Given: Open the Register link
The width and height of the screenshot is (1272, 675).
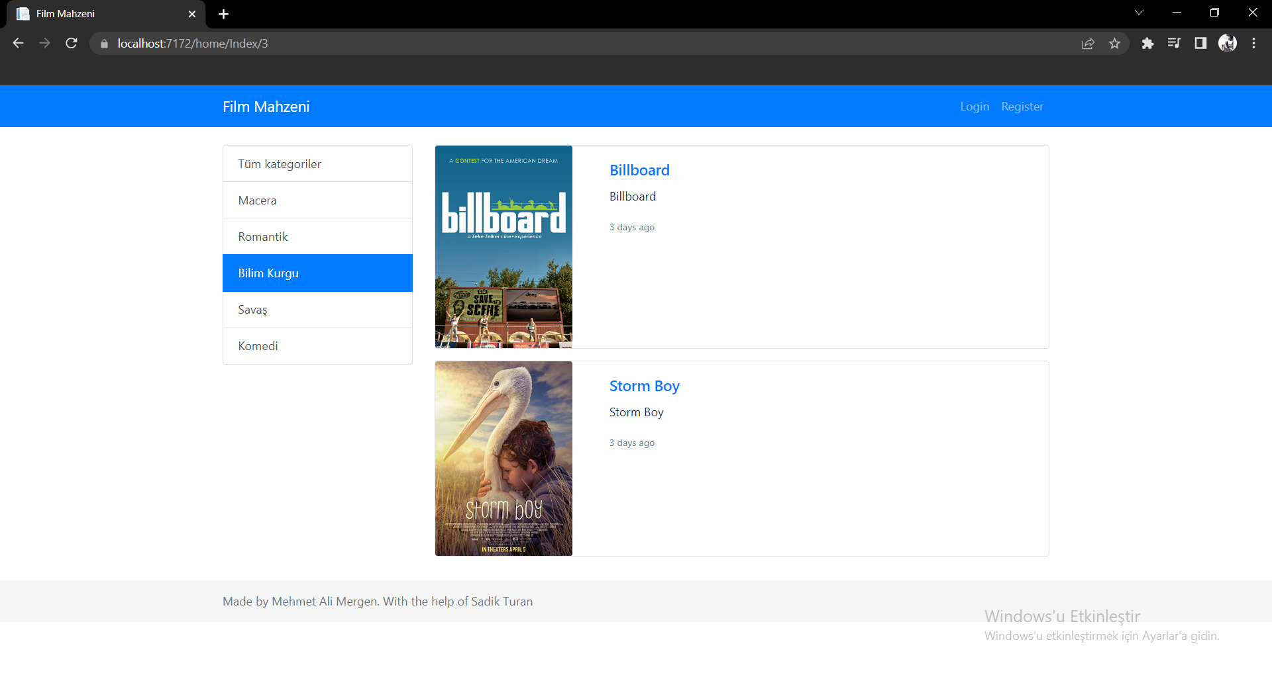Looking at the screenshot, I should pyautogui.click(x=1022, y=106).
